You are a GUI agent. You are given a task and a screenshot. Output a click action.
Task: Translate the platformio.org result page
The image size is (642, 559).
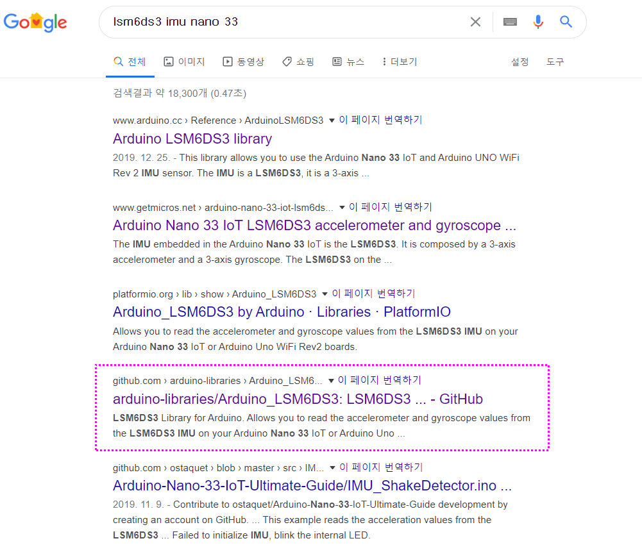[373, 294]
